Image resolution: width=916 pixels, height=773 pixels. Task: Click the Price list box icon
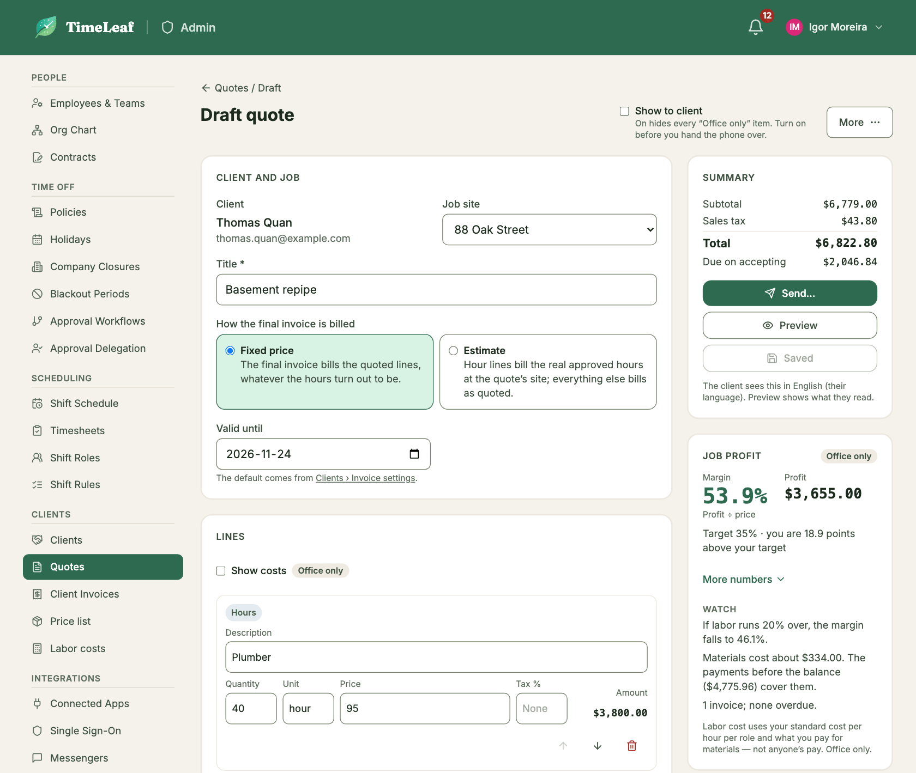tap(37, 622)
